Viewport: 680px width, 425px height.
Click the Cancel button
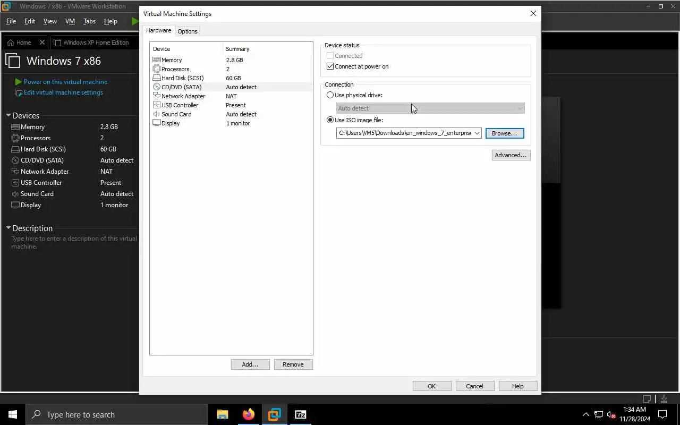475,386
